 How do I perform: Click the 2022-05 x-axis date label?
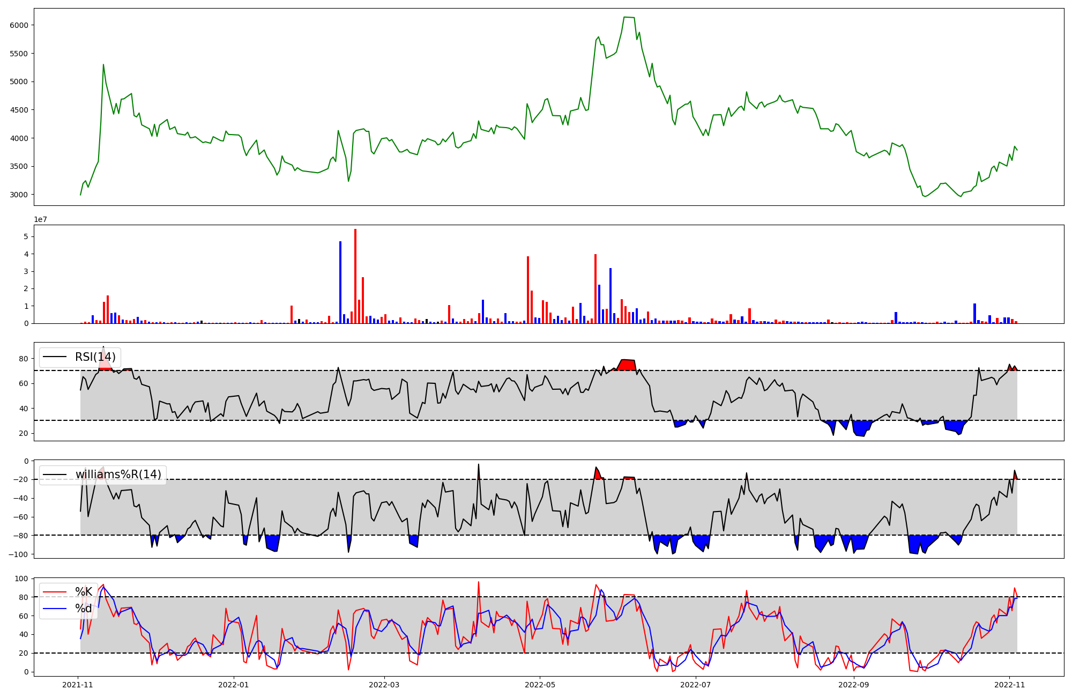540,684
